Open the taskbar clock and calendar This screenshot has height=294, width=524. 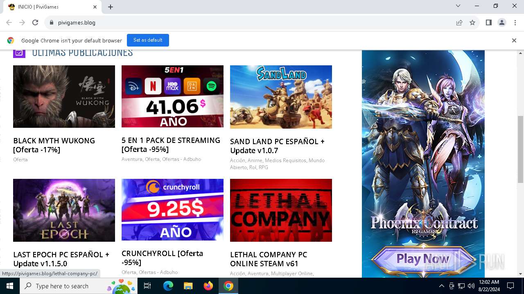coord(489,286)
